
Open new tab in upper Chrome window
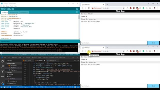coord(107,4)
